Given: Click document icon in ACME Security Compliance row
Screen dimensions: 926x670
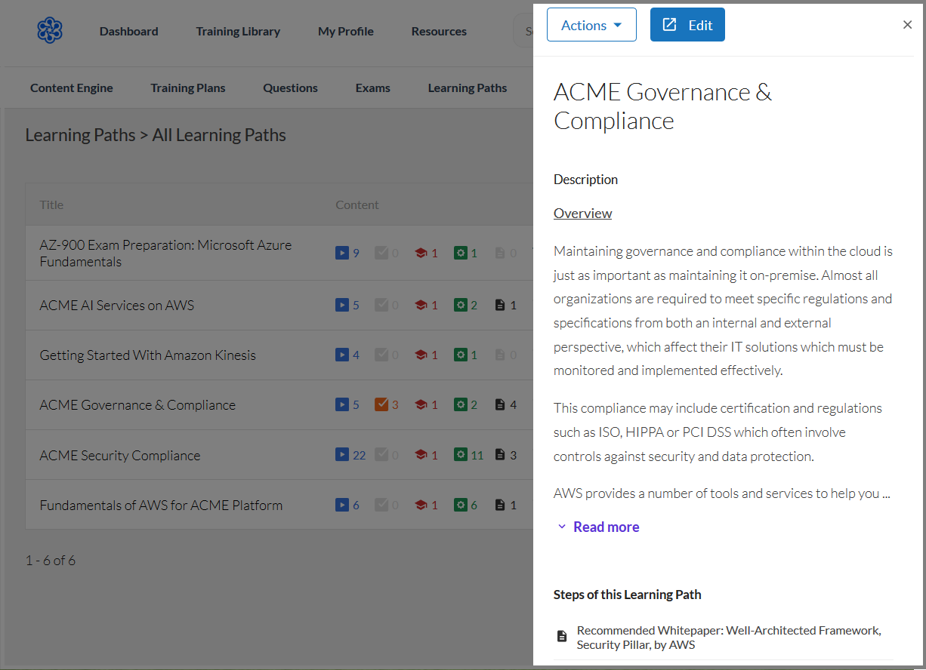Looking at the screenshot, I should (499, 455).
